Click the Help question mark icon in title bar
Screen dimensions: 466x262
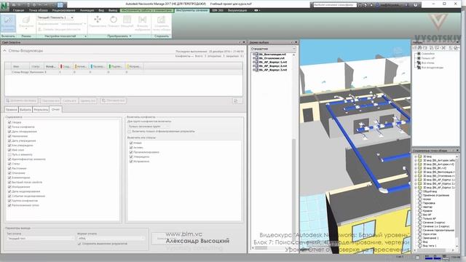tap(415, 5)
